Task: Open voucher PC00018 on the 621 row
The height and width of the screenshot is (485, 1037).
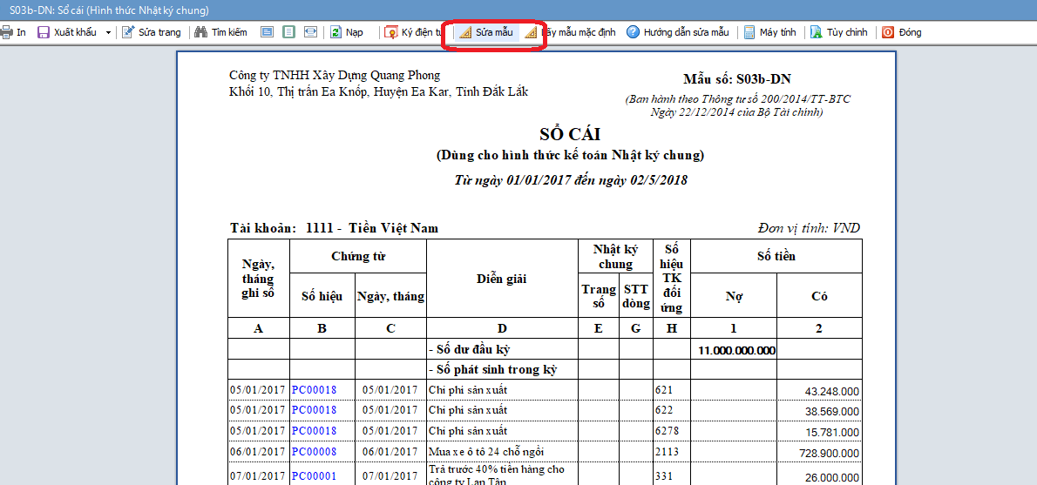Action: (x=314, y=390)
